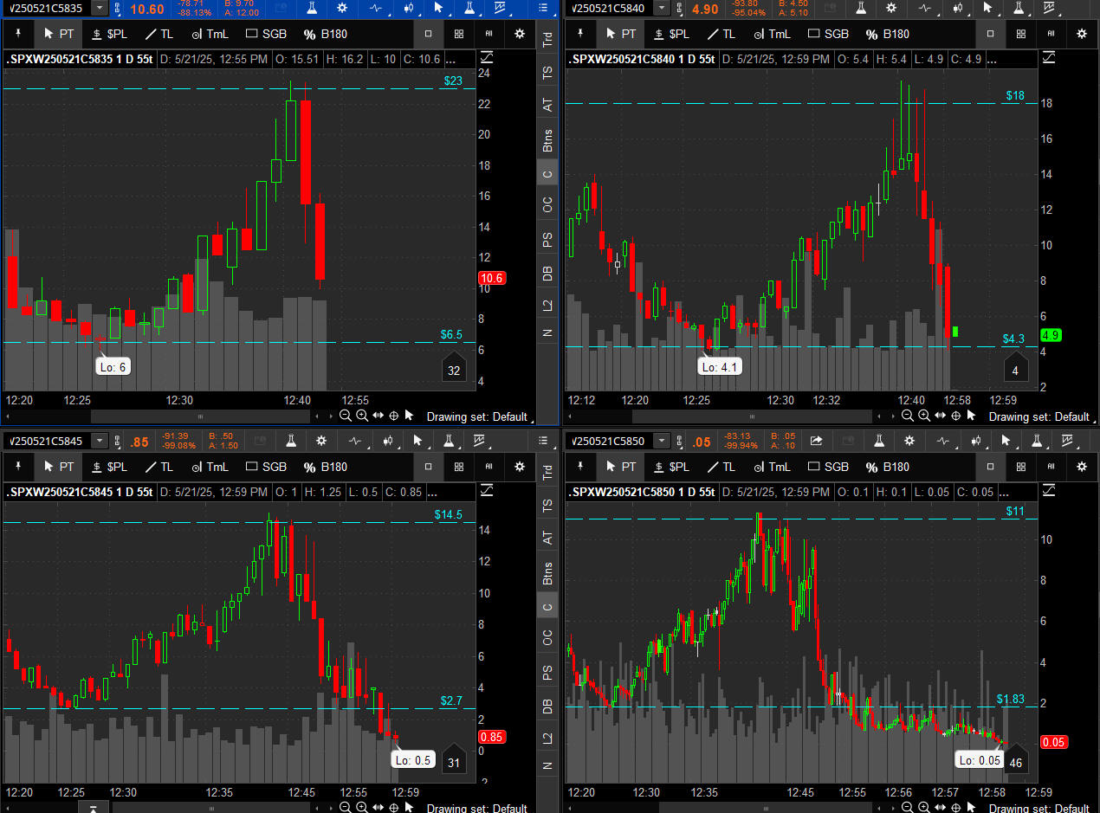Click pan arrows icon under C5835 chart

(379, 416)
